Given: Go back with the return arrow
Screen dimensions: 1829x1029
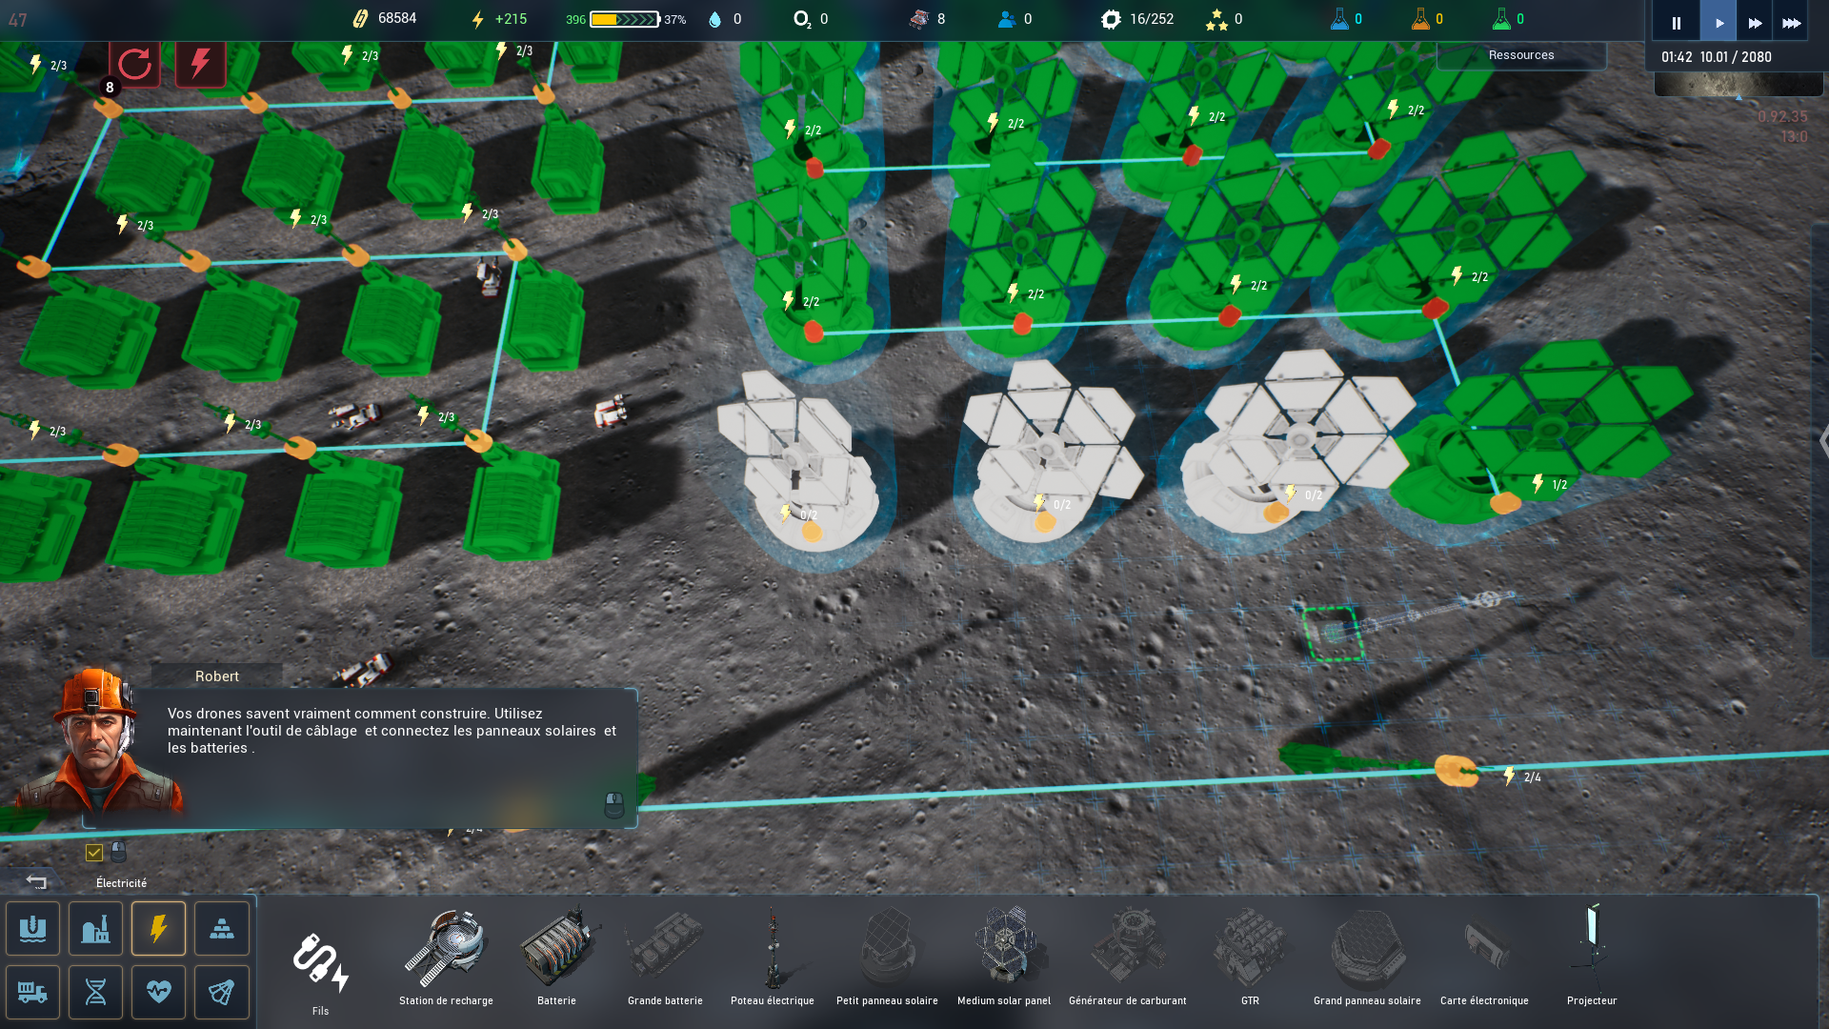Looking at the screenshot, I should coord(36,881).
